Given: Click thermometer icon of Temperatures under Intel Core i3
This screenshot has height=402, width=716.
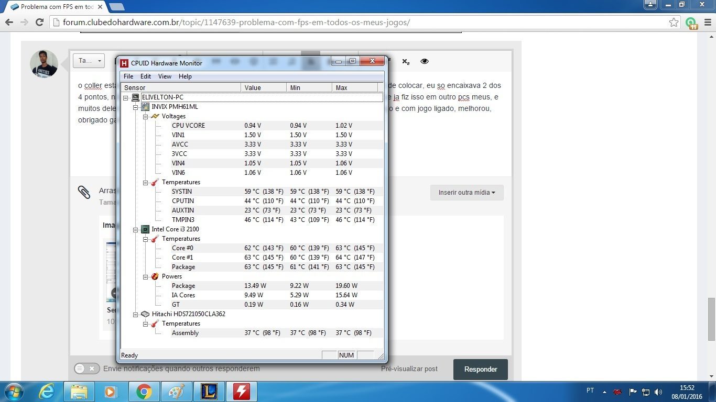Looking at the screenshot, I should pos(155,239).
